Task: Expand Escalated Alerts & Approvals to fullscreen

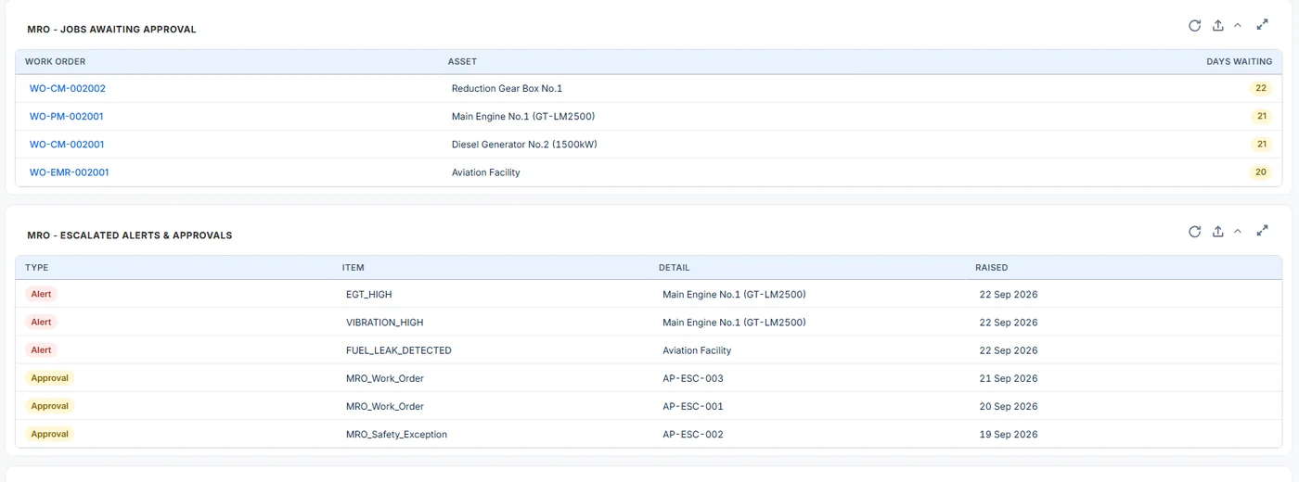Action: pos(1262,231)
